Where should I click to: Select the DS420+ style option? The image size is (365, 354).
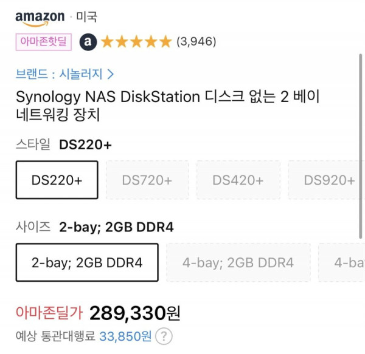coord(238,180)
